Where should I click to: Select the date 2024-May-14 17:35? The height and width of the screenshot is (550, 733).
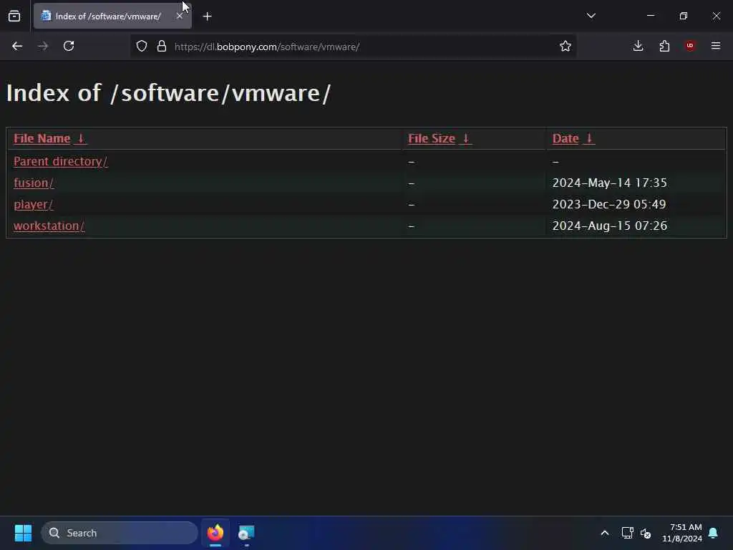pos(610,183)
